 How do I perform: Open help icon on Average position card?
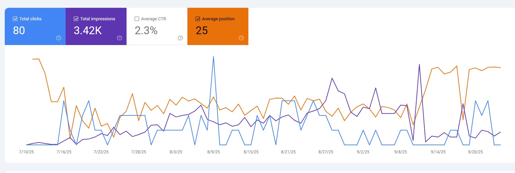pyautogui.click(x=241, y=38)
